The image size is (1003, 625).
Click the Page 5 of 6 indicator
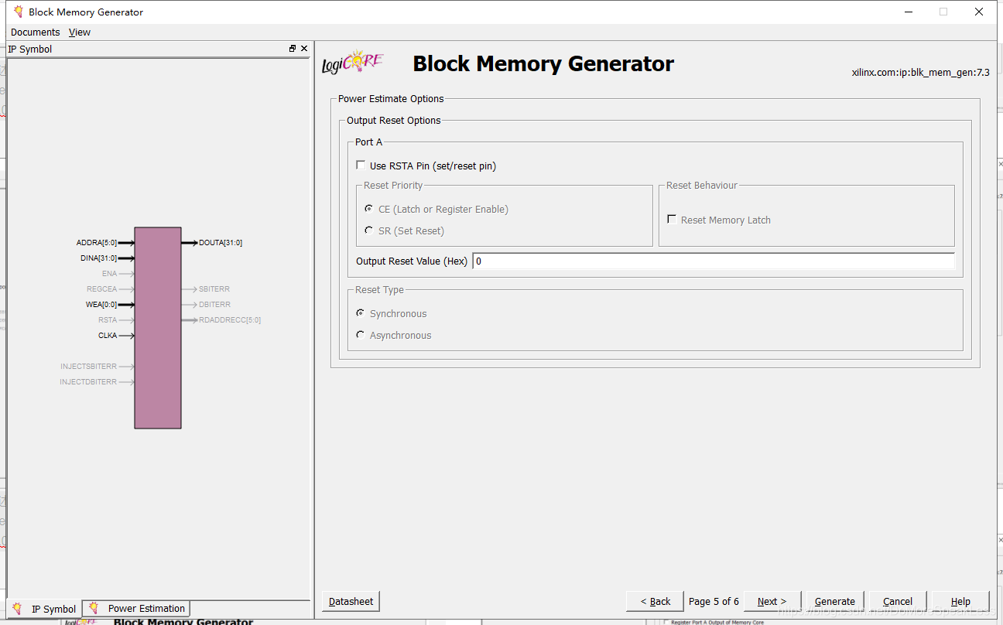pos(714,602)
